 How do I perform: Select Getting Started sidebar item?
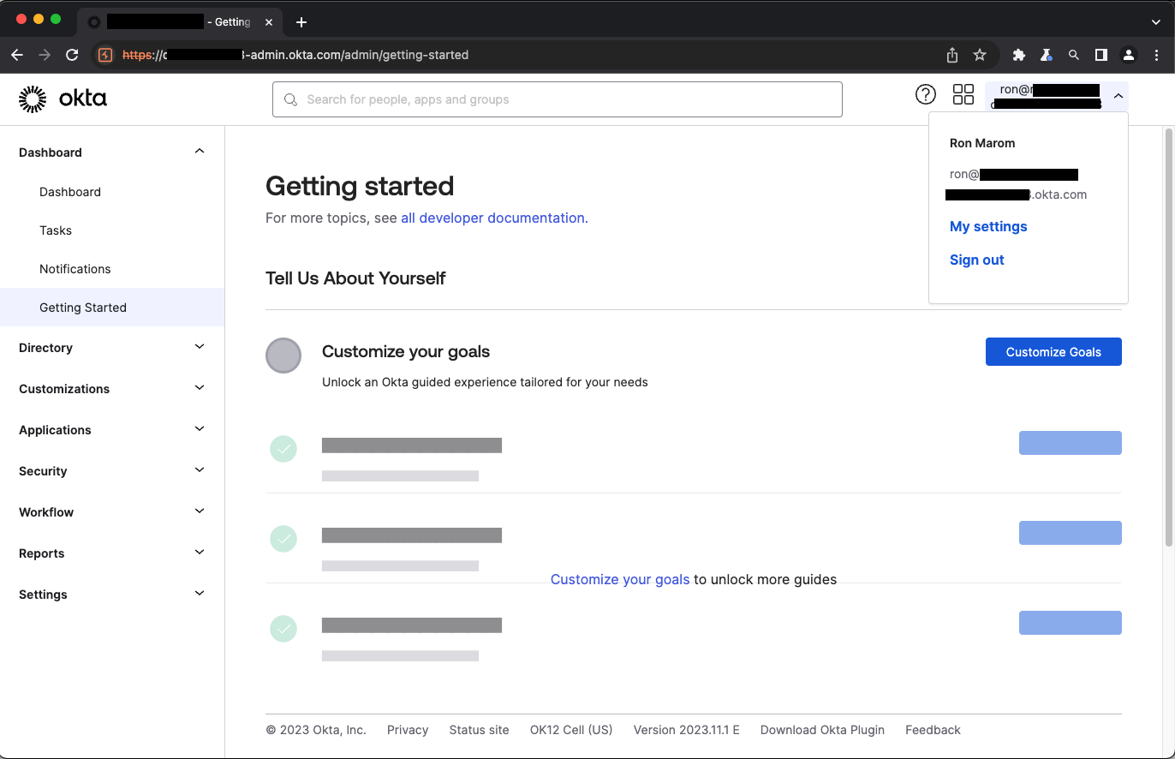pos(112,308)
